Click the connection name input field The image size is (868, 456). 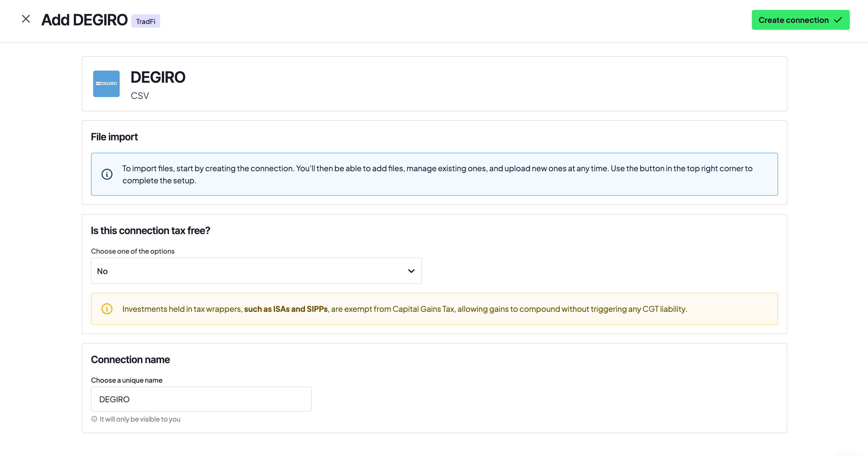201,399
